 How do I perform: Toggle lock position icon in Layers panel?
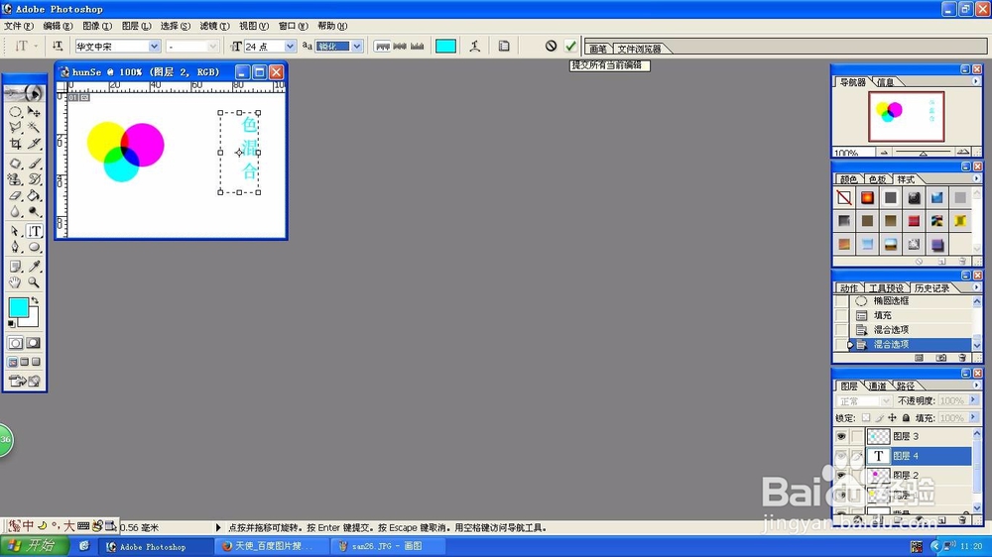click(892, 418)
